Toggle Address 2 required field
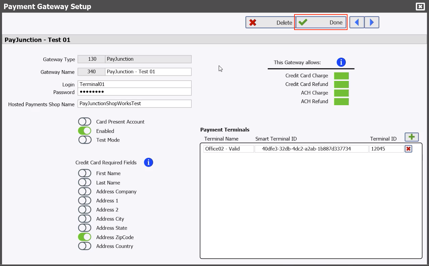 [x=85, y=210]
